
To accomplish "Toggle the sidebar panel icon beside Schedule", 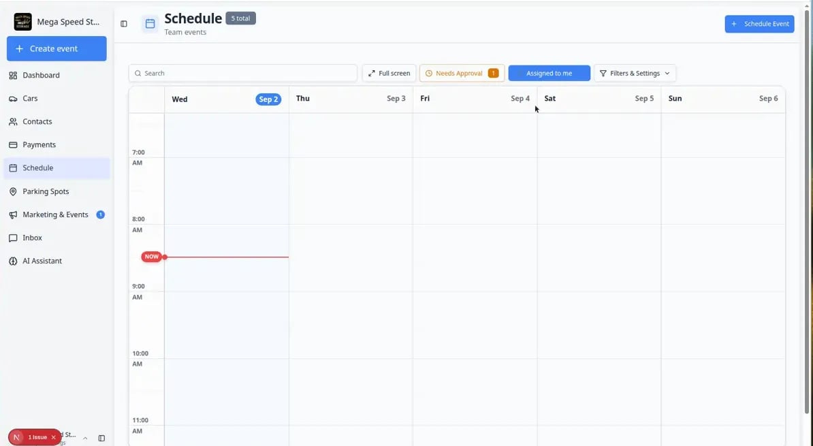I will click(124, 24).
